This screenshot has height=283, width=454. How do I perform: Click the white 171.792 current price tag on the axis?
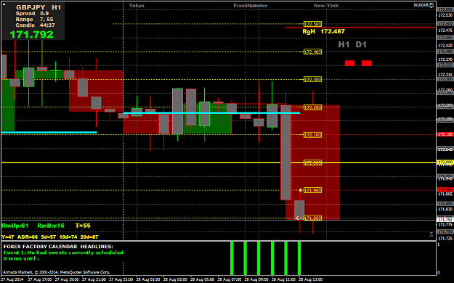pyautogui.click(x=445, y=220)
